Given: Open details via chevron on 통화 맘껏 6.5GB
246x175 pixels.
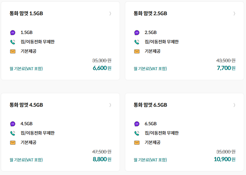Looking at the screenshot, I should (234, 105).
